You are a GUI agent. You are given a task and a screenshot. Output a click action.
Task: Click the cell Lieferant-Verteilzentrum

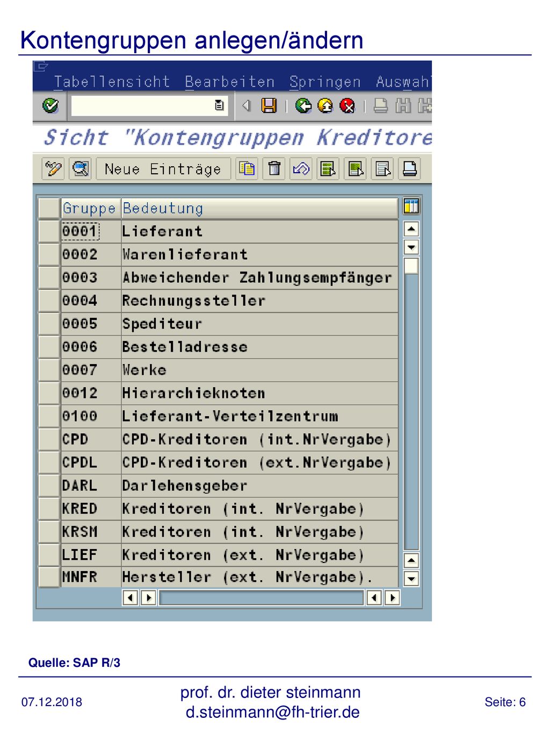259,416
